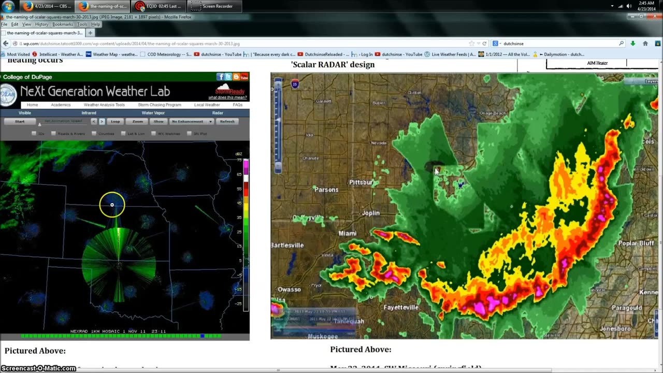Click the Blogger icon on weather lab page

(x=236, y=77)
